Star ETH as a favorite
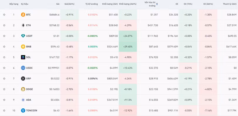This screenshot has height=116, width=238. click(x=4, y=25)
